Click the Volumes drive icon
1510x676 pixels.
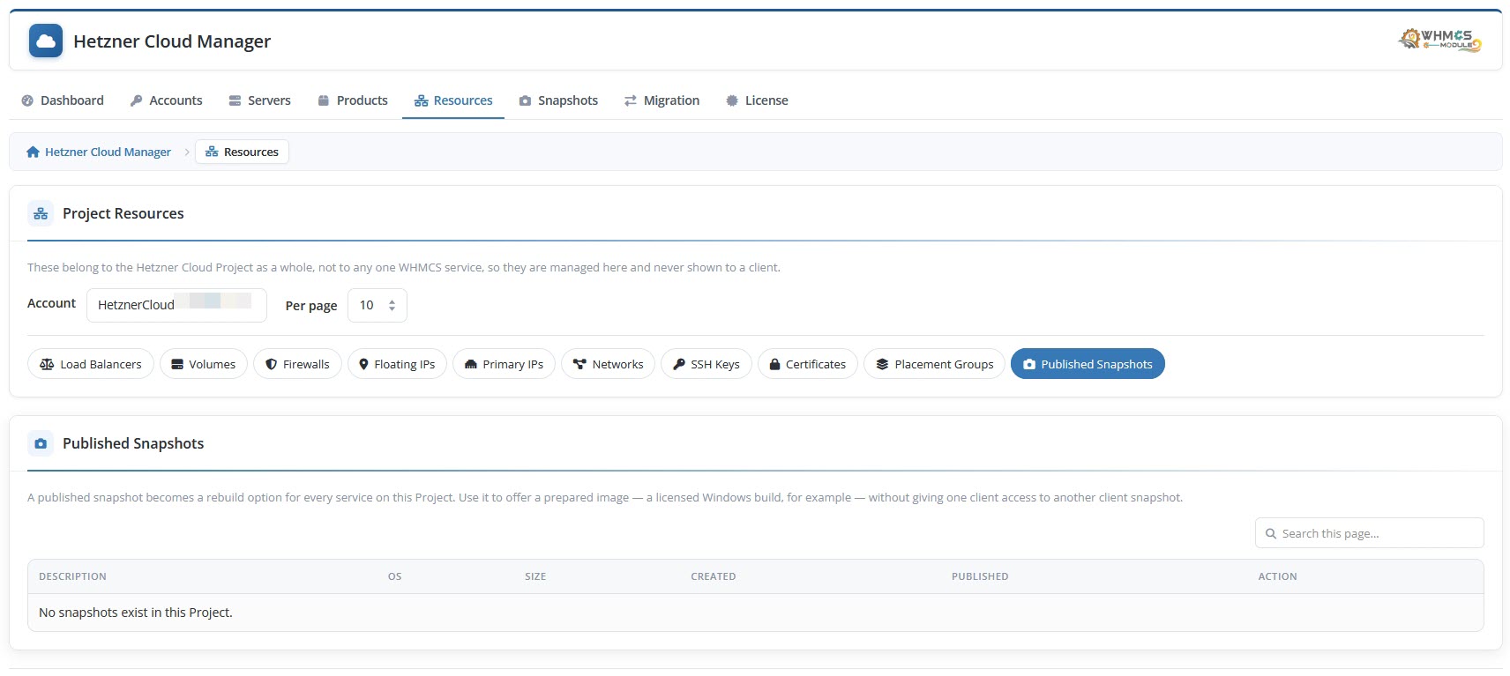pos(177,364)
